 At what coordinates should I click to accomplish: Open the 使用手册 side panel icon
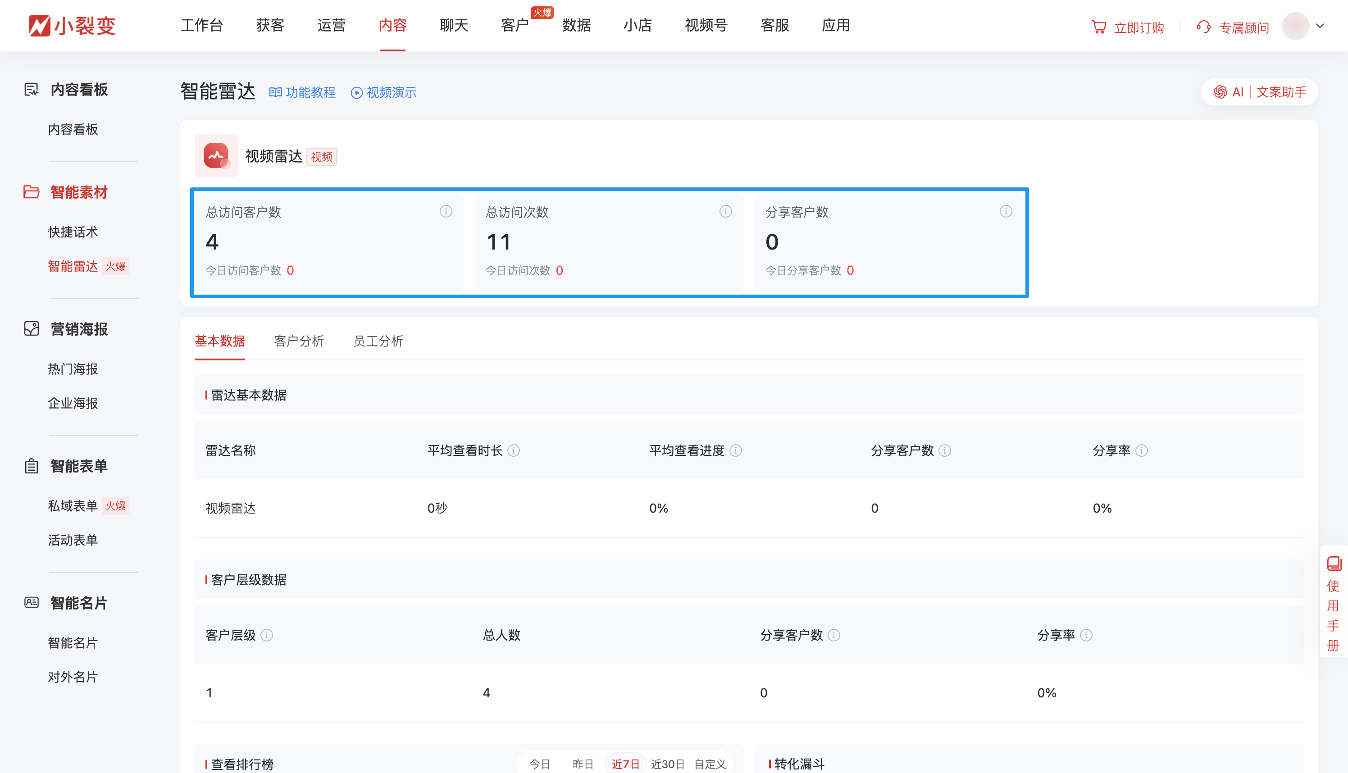(1334, 563)
